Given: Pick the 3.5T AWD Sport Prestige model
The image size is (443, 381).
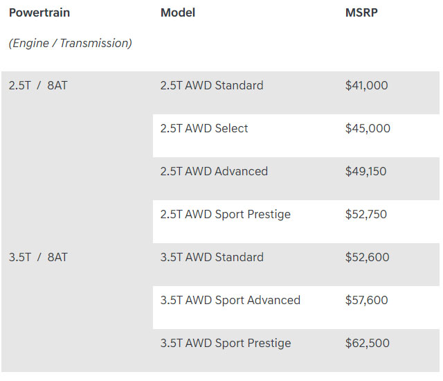Looking at the screenshot, I should point(226,343).
